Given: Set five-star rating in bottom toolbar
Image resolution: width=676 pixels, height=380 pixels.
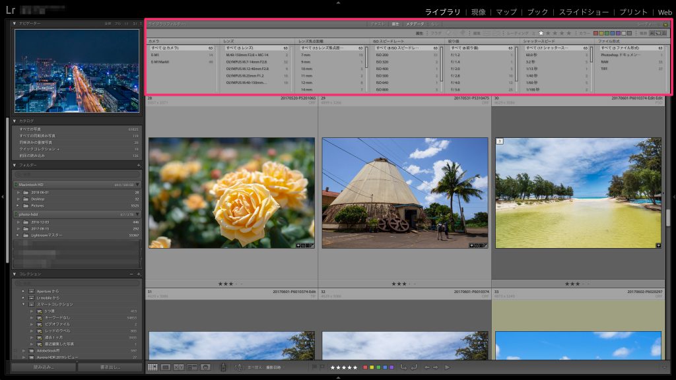Looking at the screenshot, I should click(x=355, y=367).
